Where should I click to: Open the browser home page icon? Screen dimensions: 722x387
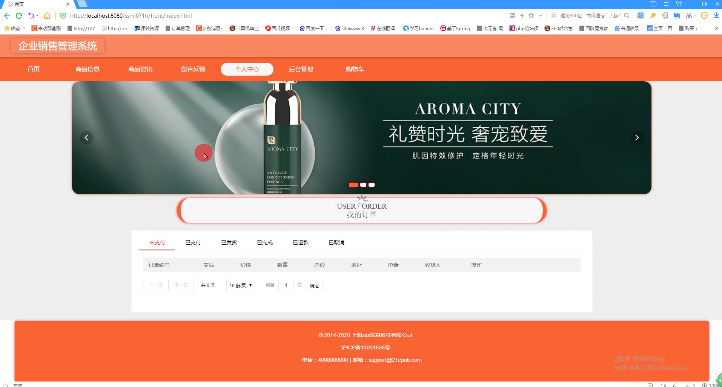[x=47, y=16]
